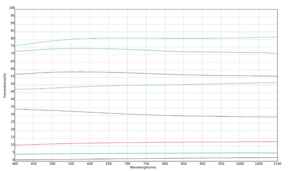Select the 50 label on transmittance axis
This screenshot has height=171, width=289.
[x=13, y=84]
